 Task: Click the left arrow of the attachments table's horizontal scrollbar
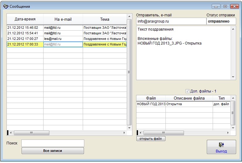point(140,133)
